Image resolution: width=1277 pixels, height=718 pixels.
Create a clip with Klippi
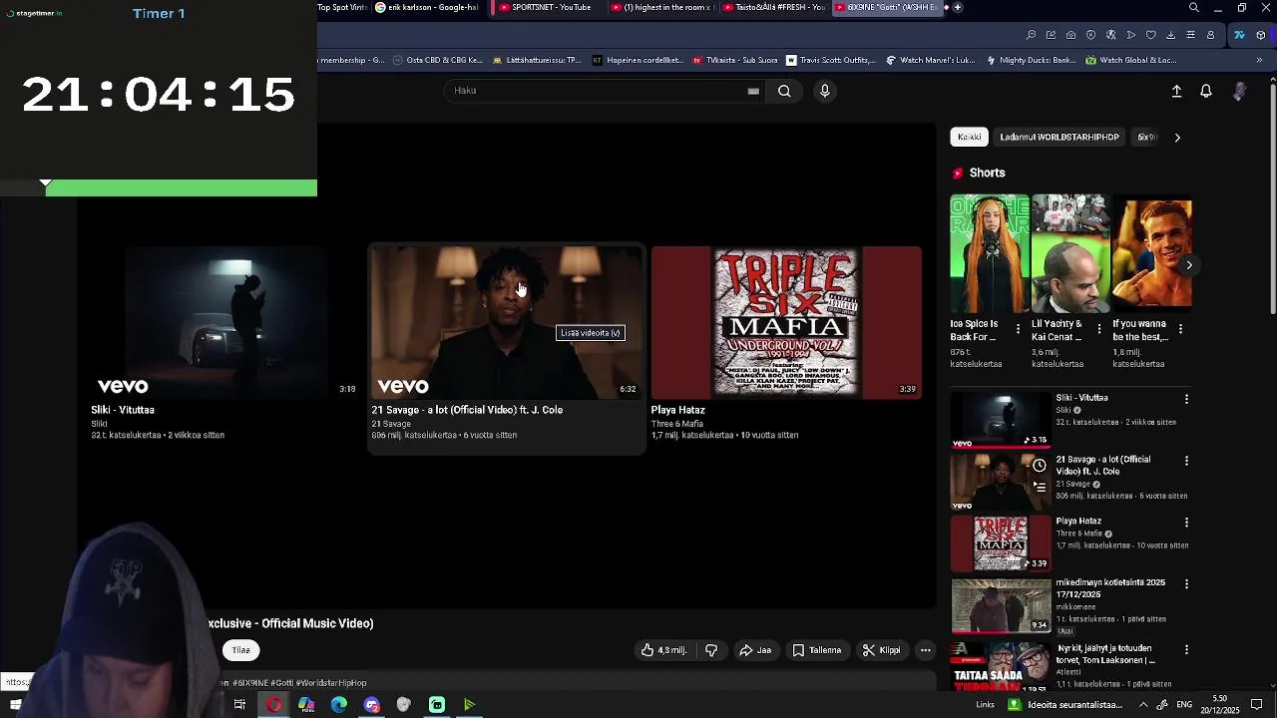click(882, 650)
